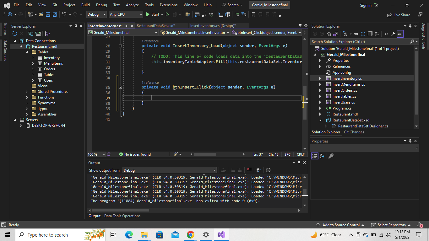This screenshot has height=241, width=429.
Task: Pin the Output window
Action: coord(299,163)
